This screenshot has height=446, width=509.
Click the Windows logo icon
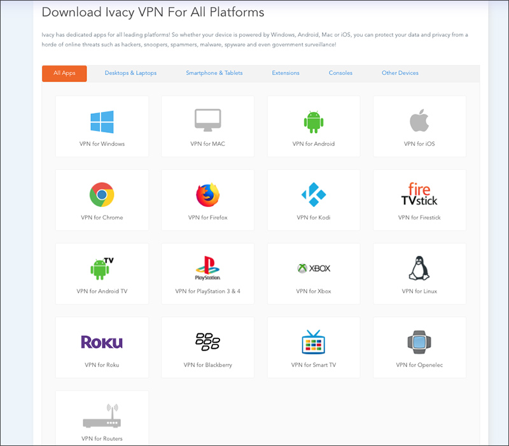[x=102, y=122]
